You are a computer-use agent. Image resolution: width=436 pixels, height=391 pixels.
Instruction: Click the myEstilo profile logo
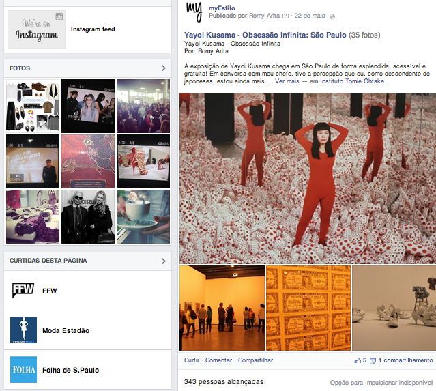(x=194, y=12)
